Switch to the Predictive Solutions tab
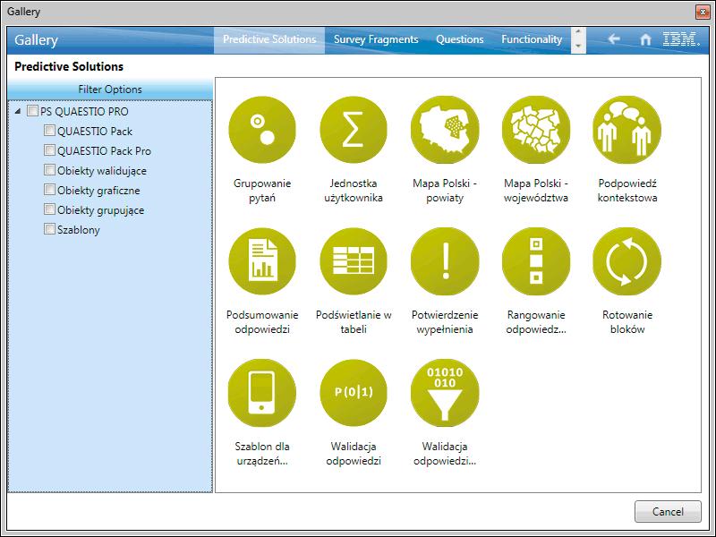716x537 pixels. [269, 39]
